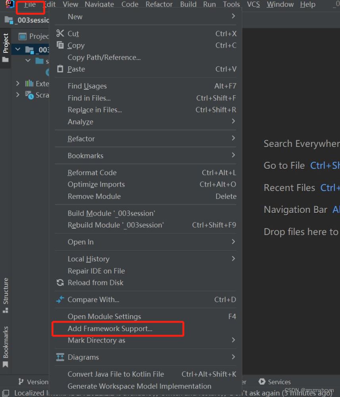Click the Reload from Disk icon

click(x=60, y=283)
